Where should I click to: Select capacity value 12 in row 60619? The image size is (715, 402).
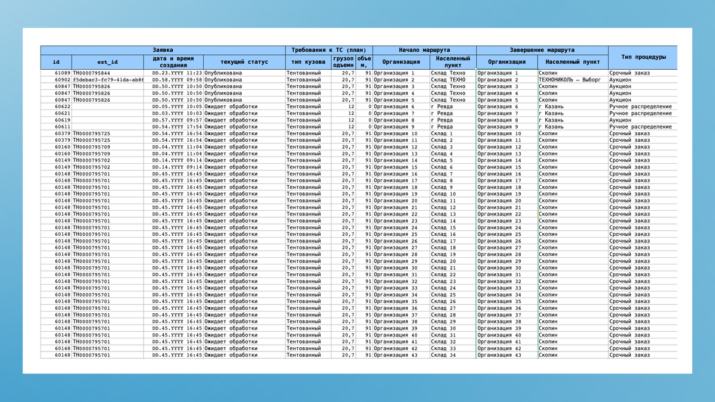point(344,120)
